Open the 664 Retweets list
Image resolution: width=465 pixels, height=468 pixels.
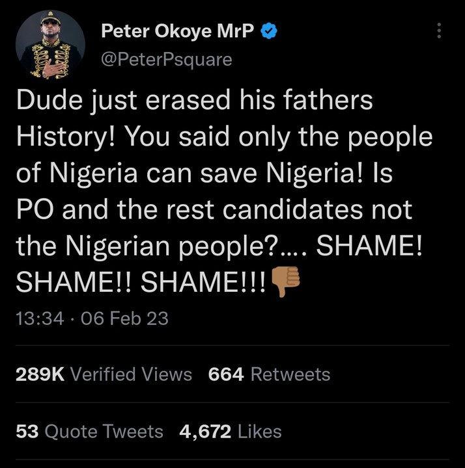pyautogui.click(x=269, y=374)
